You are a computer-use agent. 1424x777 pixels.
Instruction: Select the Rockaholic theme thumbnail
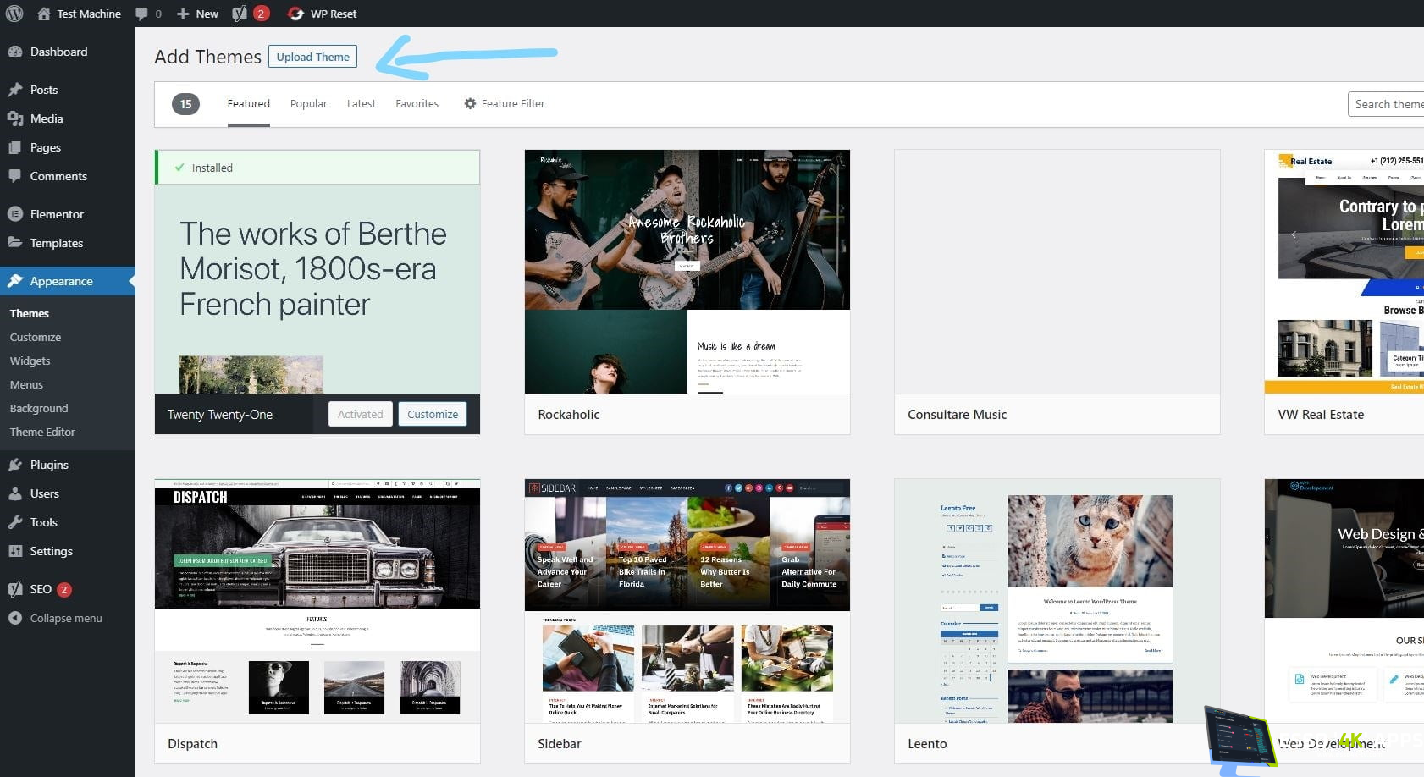pyautogui.click(x=687, y=272)
